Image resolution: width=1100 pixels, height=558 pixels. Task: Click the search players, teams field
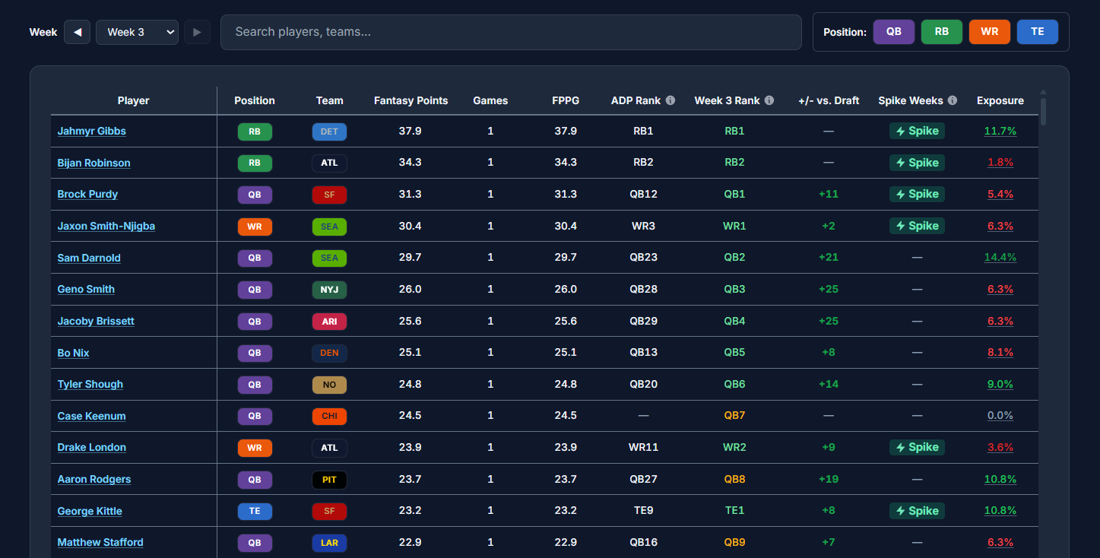[511, 32]
